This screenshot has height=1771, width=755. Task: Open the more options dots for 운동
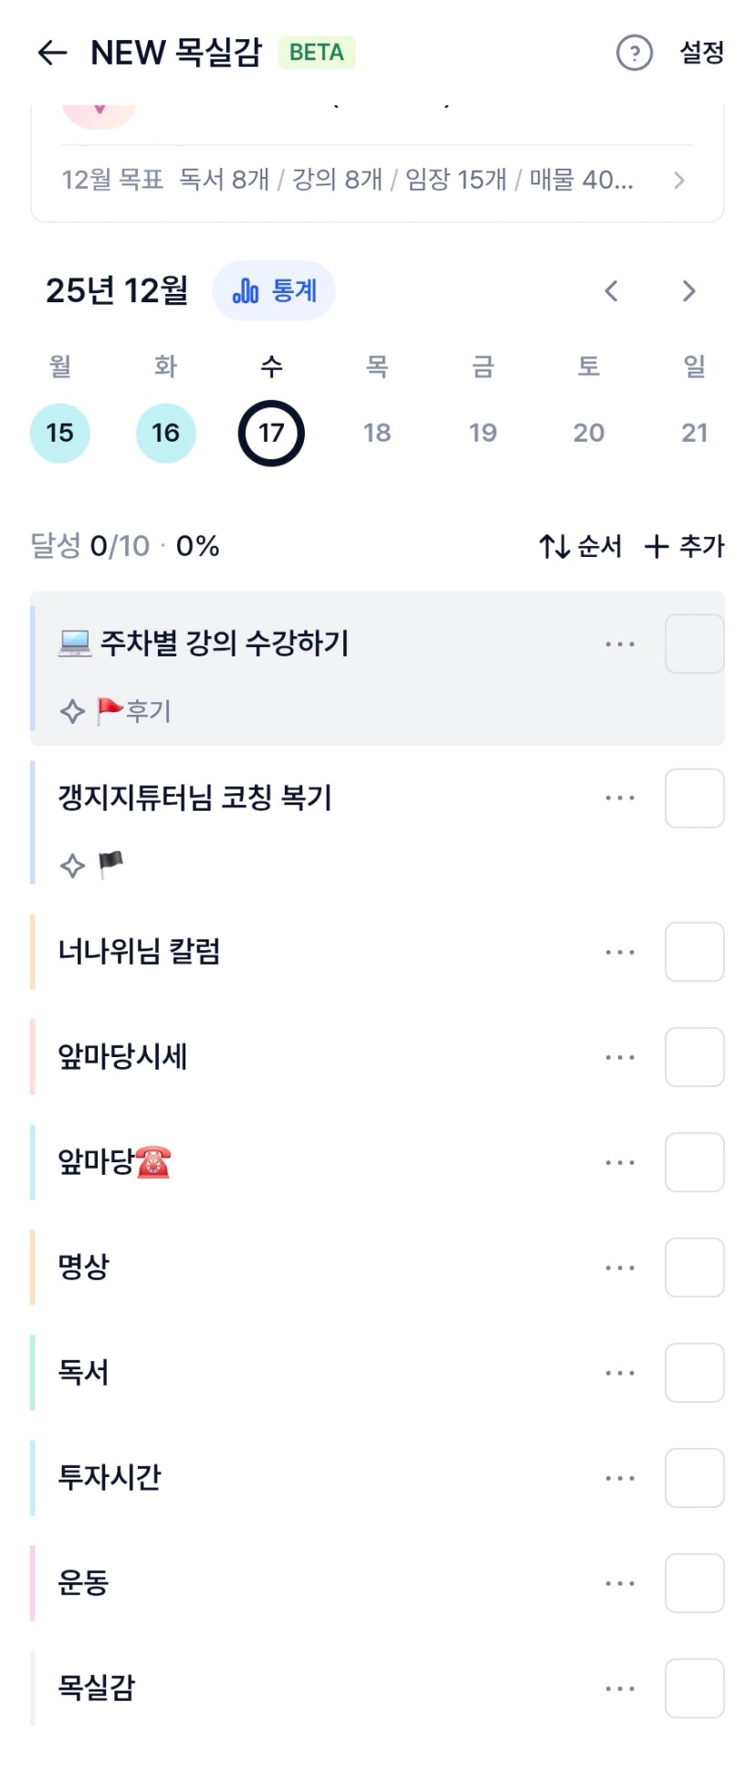point(620,1584)
